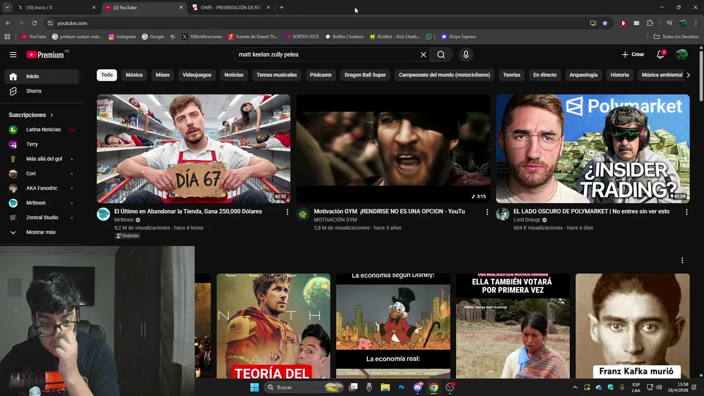Open Más allá del gol subscription
704x396 pixels.
click(x=41, y=159)
